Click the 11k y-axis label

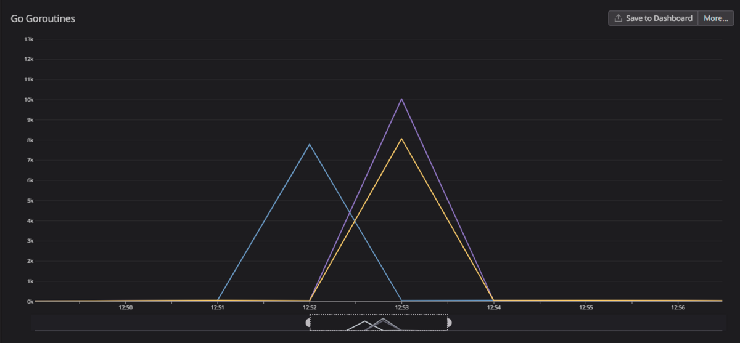tap(28, 79)
